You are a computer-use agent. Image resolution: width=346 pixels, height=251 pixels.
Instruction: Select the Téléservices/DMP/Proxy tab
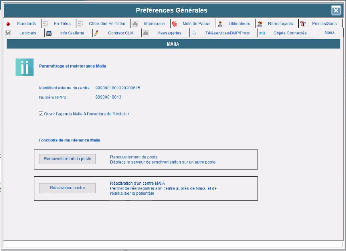coord(227,33)
